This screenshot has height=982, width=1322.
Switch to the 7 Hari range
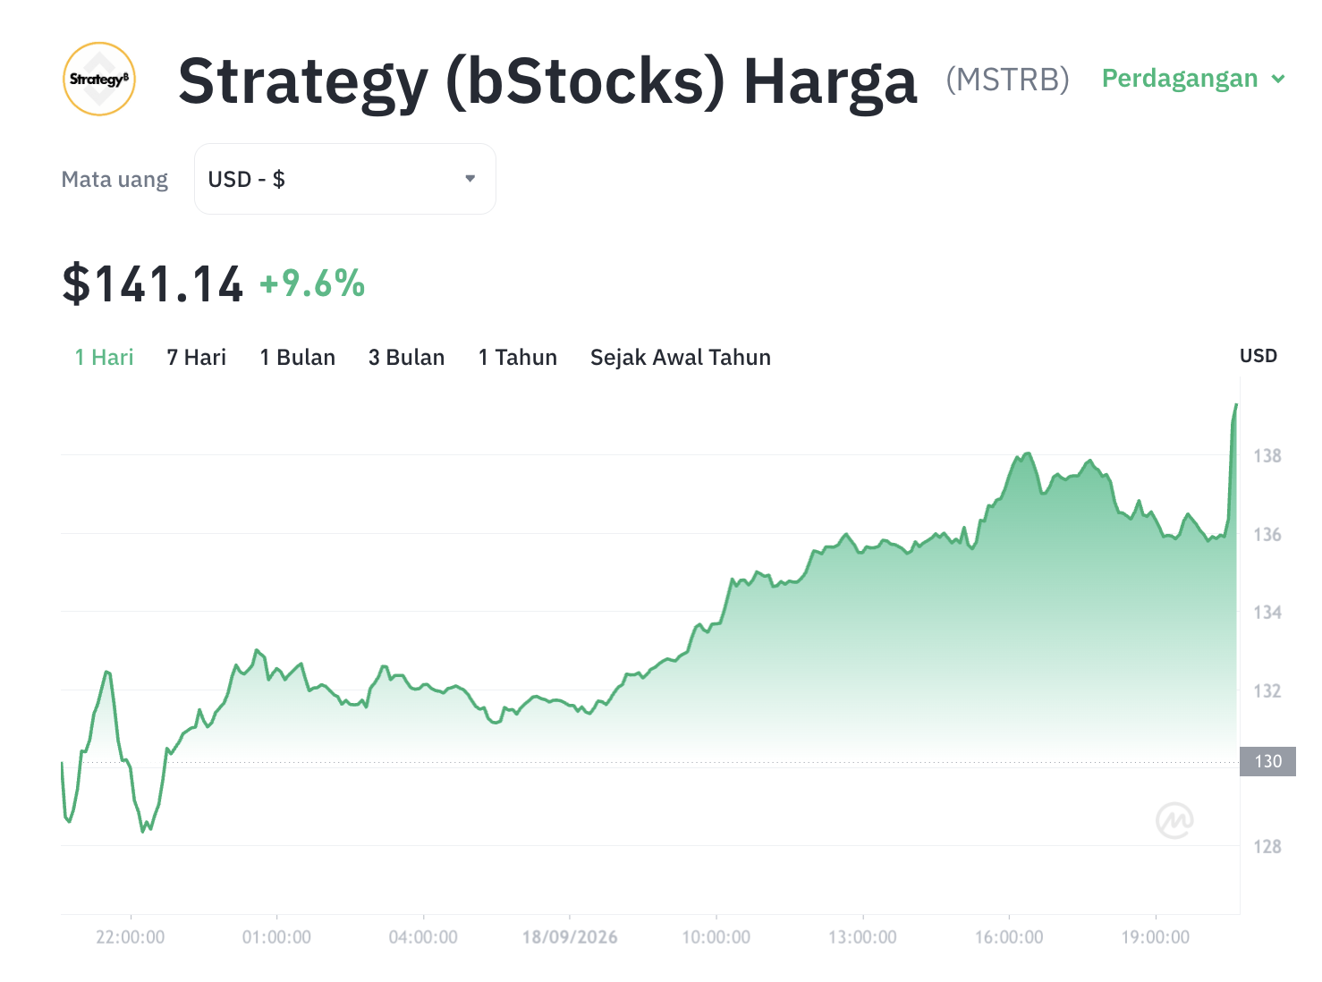pyautogui.click(x=197, y=358)
